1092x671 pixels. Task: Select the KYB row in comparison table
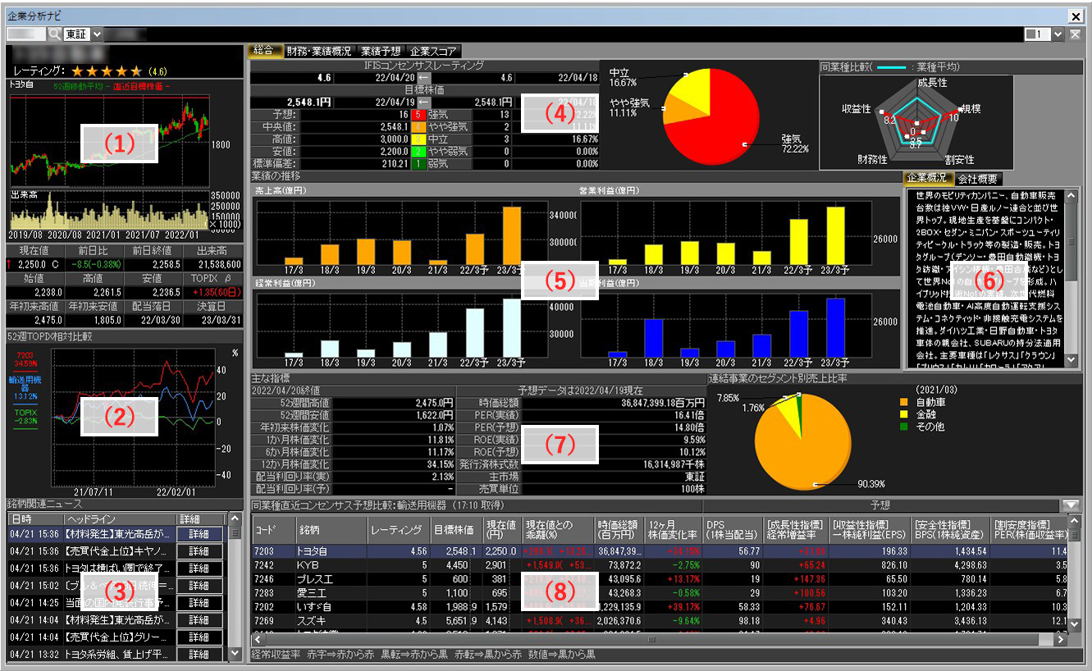[660, 566]
